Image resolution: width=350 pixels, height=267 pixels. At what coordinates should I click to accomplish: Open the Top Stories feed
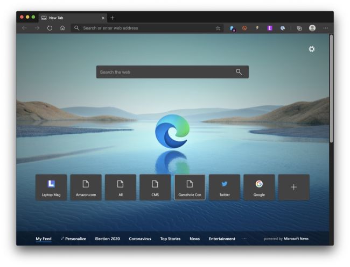pos(170,239)
